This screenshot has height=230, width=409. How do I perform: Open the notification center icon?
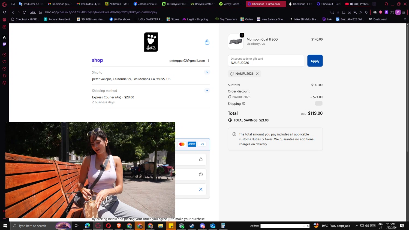click(402, 226)
